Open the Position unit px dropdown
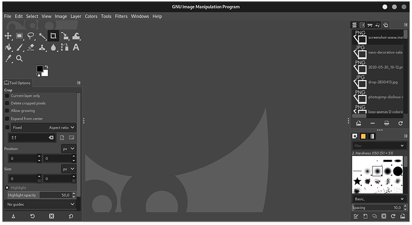412x225 pixels. coord(69,149)
